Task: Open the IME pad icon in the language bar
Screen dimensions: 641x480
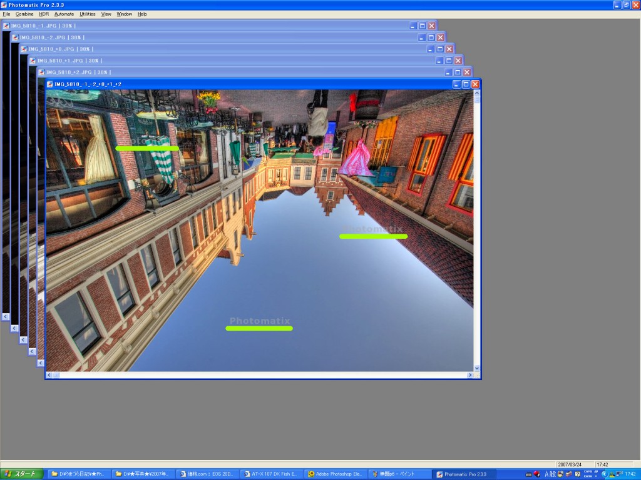Action: [x=560, y=474]
